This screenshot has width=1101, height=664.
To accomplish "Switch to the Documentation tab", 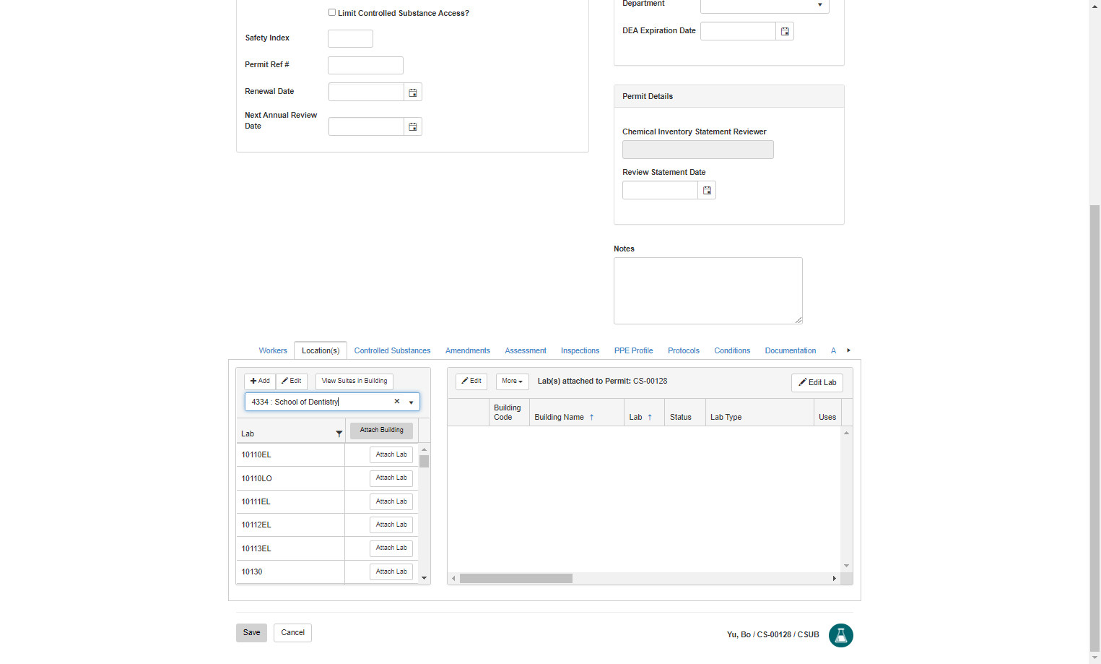I will [x=791, y=350].
